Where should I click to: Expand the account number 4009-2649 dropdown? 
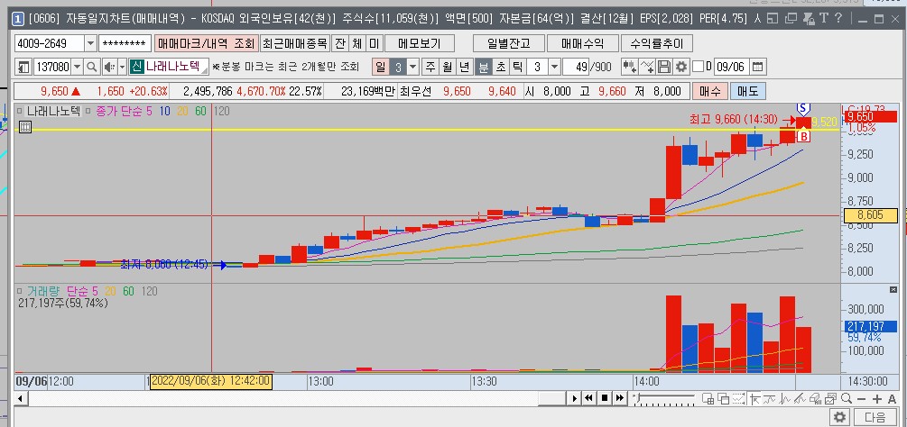(x=91, y=43)
